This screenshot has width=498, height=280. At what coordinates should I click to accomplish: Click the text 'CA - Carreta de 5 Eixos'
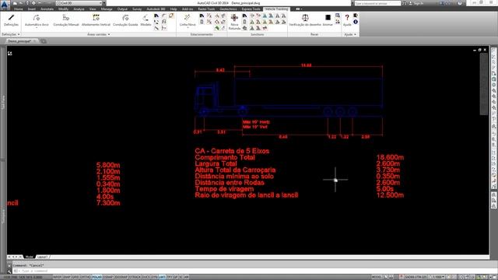[x=232, y=151]
